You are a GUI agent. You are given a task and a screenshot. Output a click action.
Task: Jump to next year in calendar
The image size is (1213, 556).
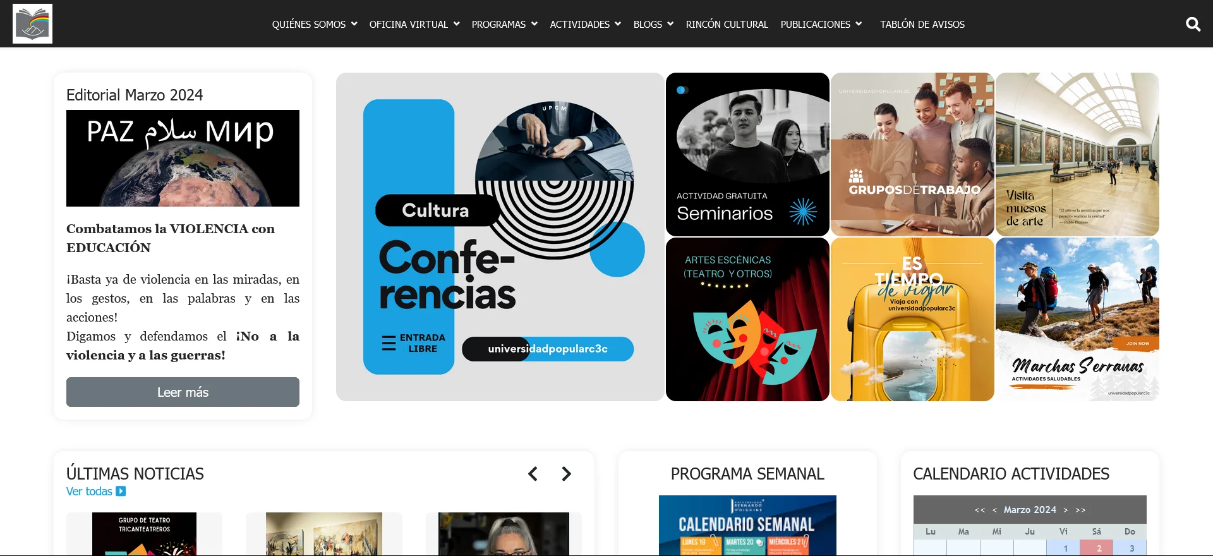tap(1080, 510)
